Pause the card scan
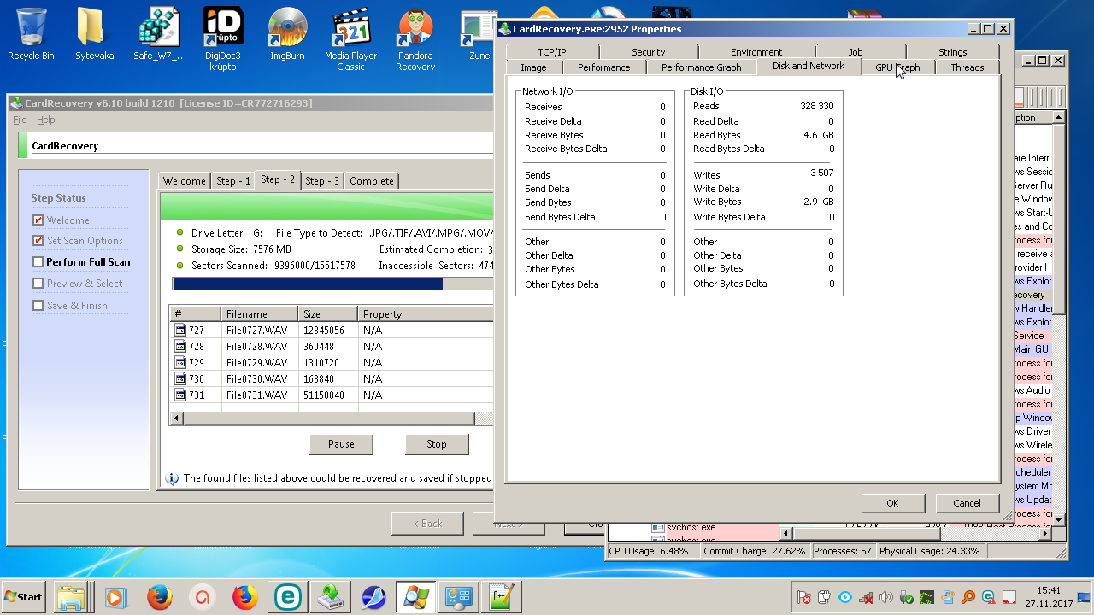The height and width of the screenshot is (615, 1094). pos(341,444)
